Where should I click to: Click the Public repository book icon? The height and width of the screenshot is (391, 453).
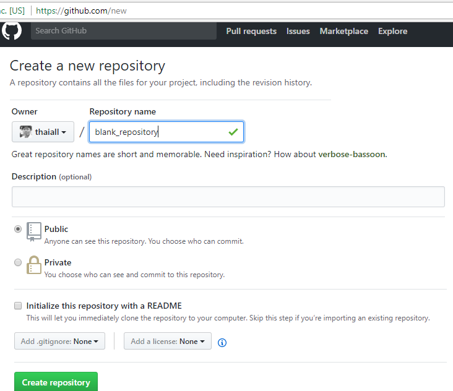pyautogui.click(x=33, y=231)
